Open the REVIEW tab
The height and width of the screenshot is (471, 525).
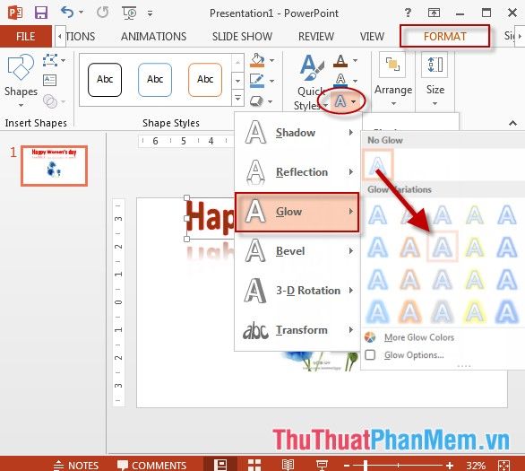point(316,36)
